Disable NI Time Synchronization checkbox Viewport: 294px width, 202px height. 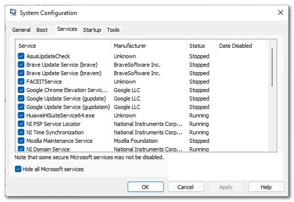21,132
